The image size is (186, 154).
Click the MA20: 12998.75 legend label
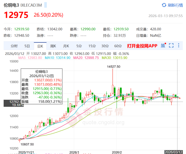(86, 58)
